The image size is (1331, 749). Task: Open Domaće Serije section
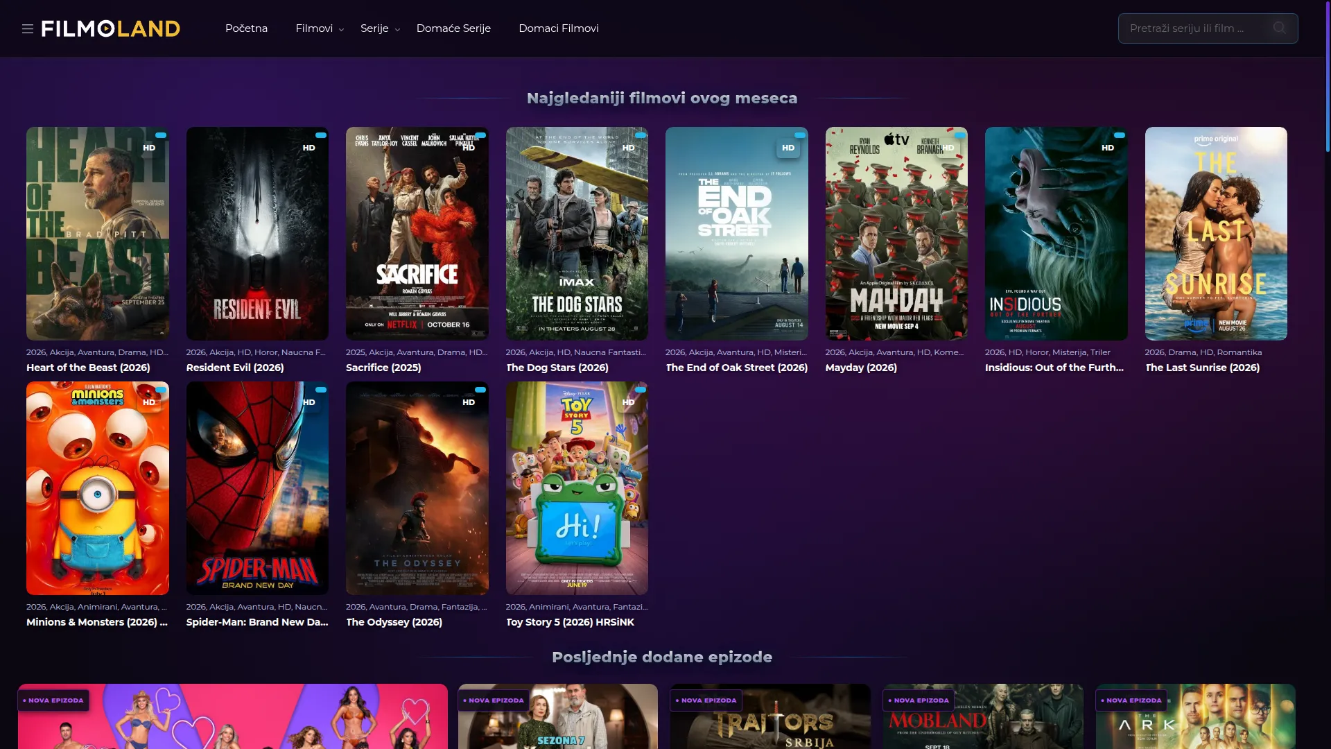click(x=453, y=28)
